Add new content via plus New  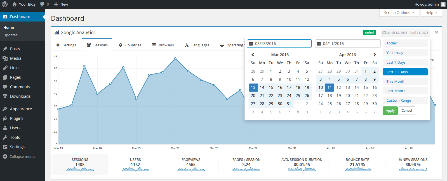(x=61, y=4)
